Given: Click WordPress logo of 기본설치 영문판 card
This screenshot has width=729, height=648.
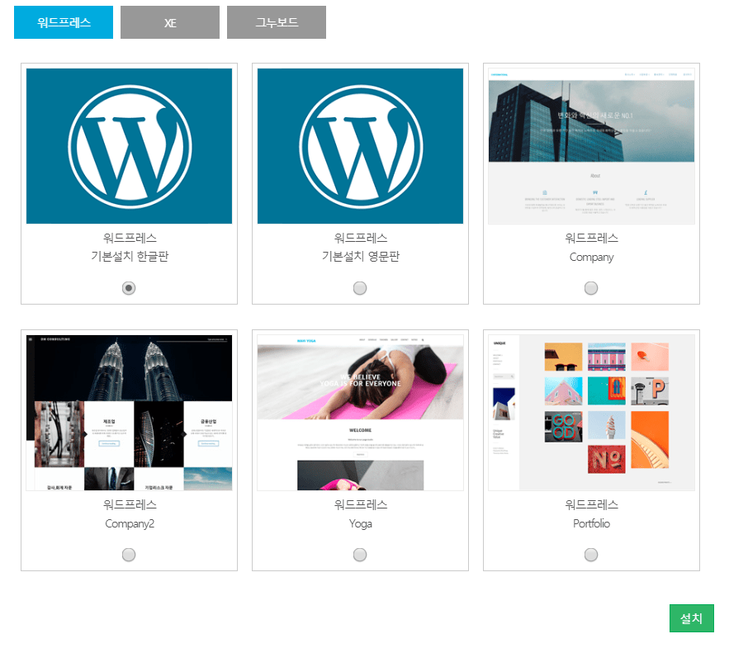Looking at the screenshot, I should click(x=360, y=146).
